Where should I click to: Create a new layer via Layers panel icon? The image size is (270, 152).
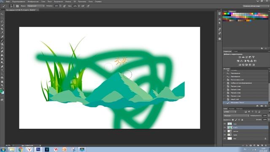(262, 145)
